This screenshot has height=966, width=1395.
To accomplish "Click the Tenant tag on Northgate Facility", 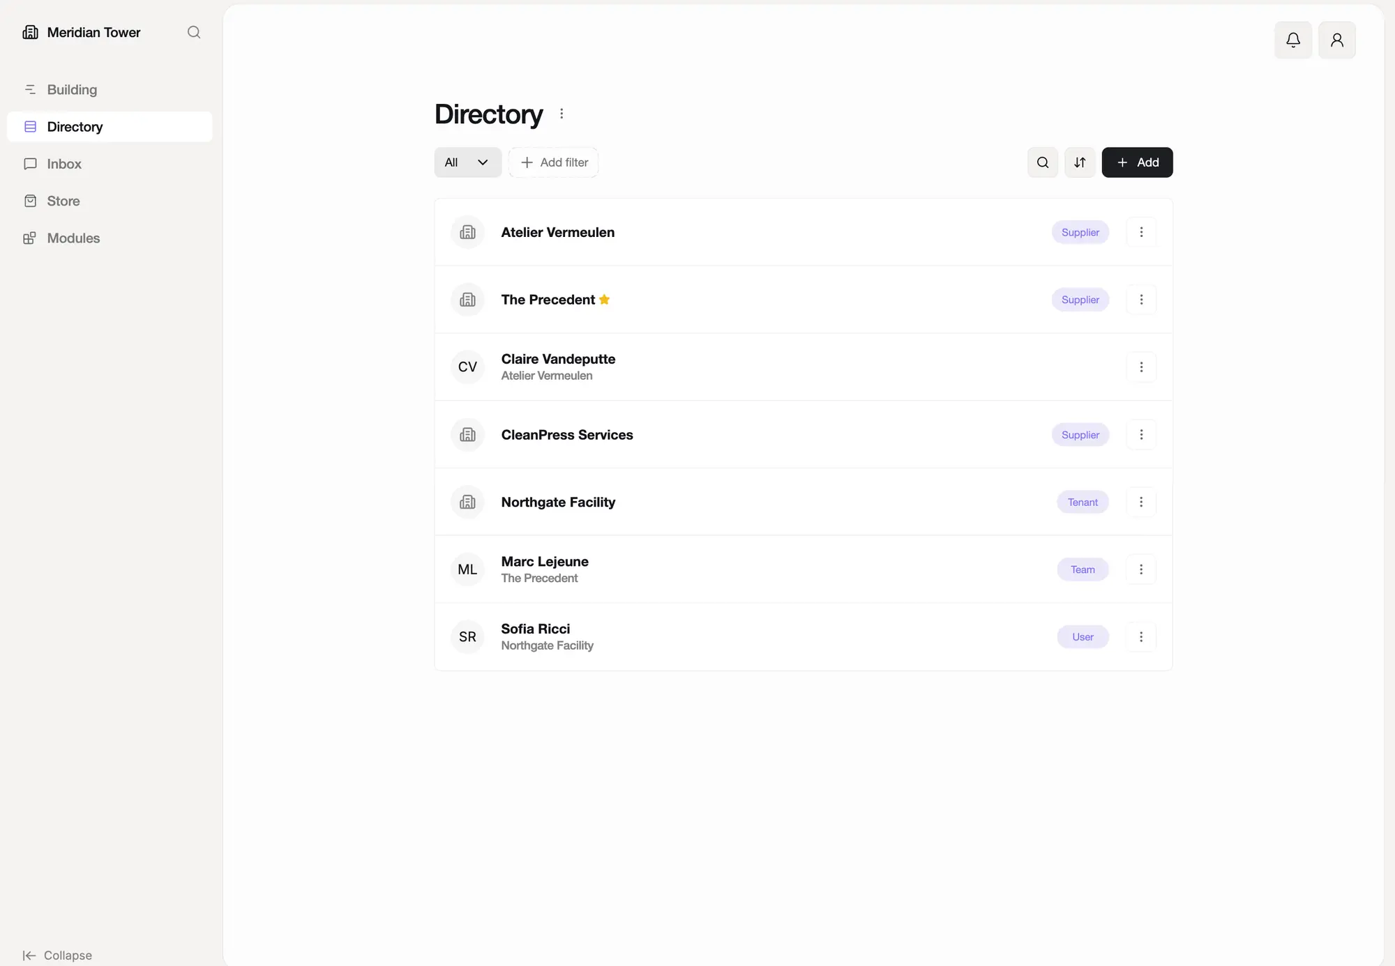I will (x=1083, y=502).
